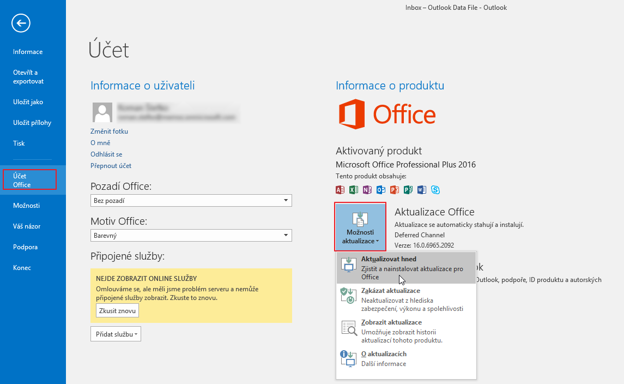The height and width of the screenshot is (384, 624).
Task: Click the Přepnout účet link
Action: point(111,166)
